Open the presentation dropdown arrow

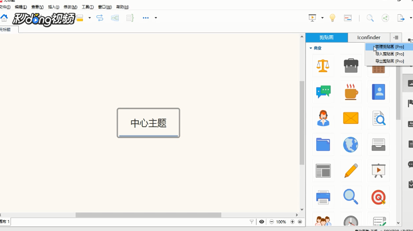(323, 18)
